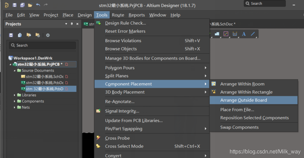Open the Help menu
The width and height of the screenshot is (304, 158).
coord(175,15)
